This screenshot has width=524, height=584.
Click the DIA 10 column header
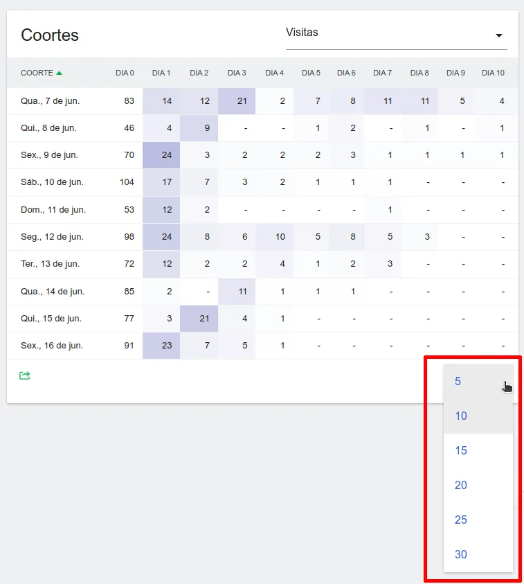pyautogui.click(x=493, y=73)
